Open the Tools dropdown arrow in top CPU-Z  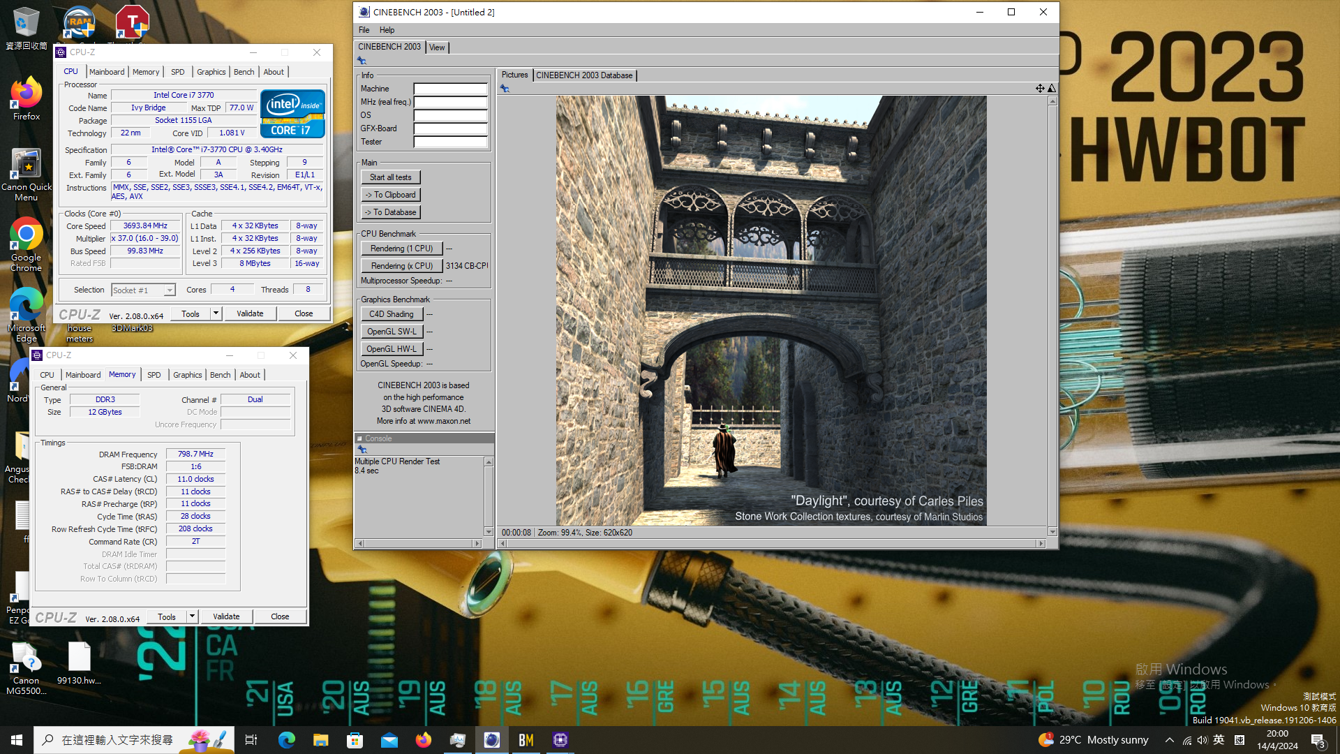[x=216, y=313]
